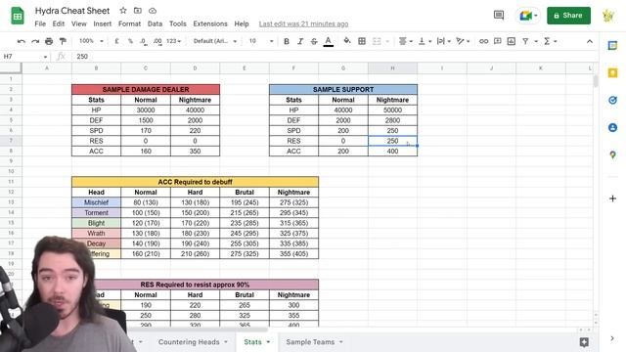
Task: Open the text color picker
Action: coord(329,41)
